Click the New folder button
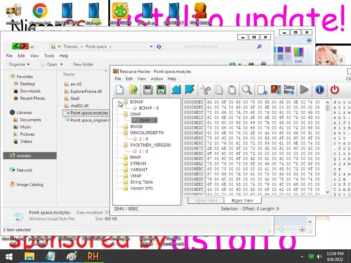Image resolution: width=351 pixels, height=263 pixels. click(x=83, y=64)
